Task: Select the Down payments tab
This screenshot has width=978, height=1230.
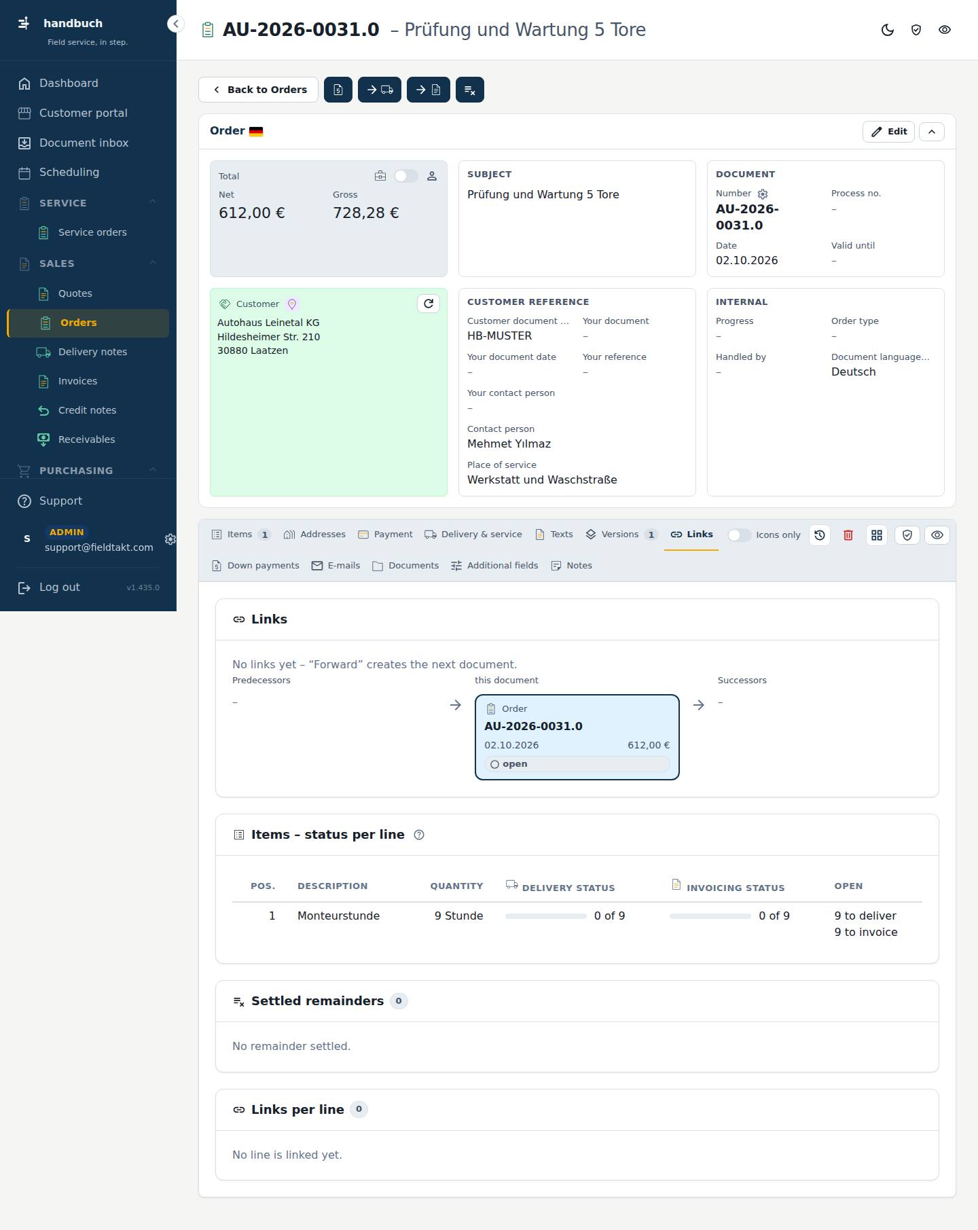Action: tap(255, 566)
